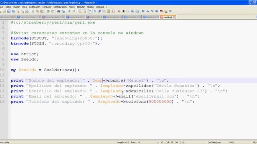Click 'INS' mode in status bar
The width and height of the screenshot is (257, 144).
coord(255,142)
